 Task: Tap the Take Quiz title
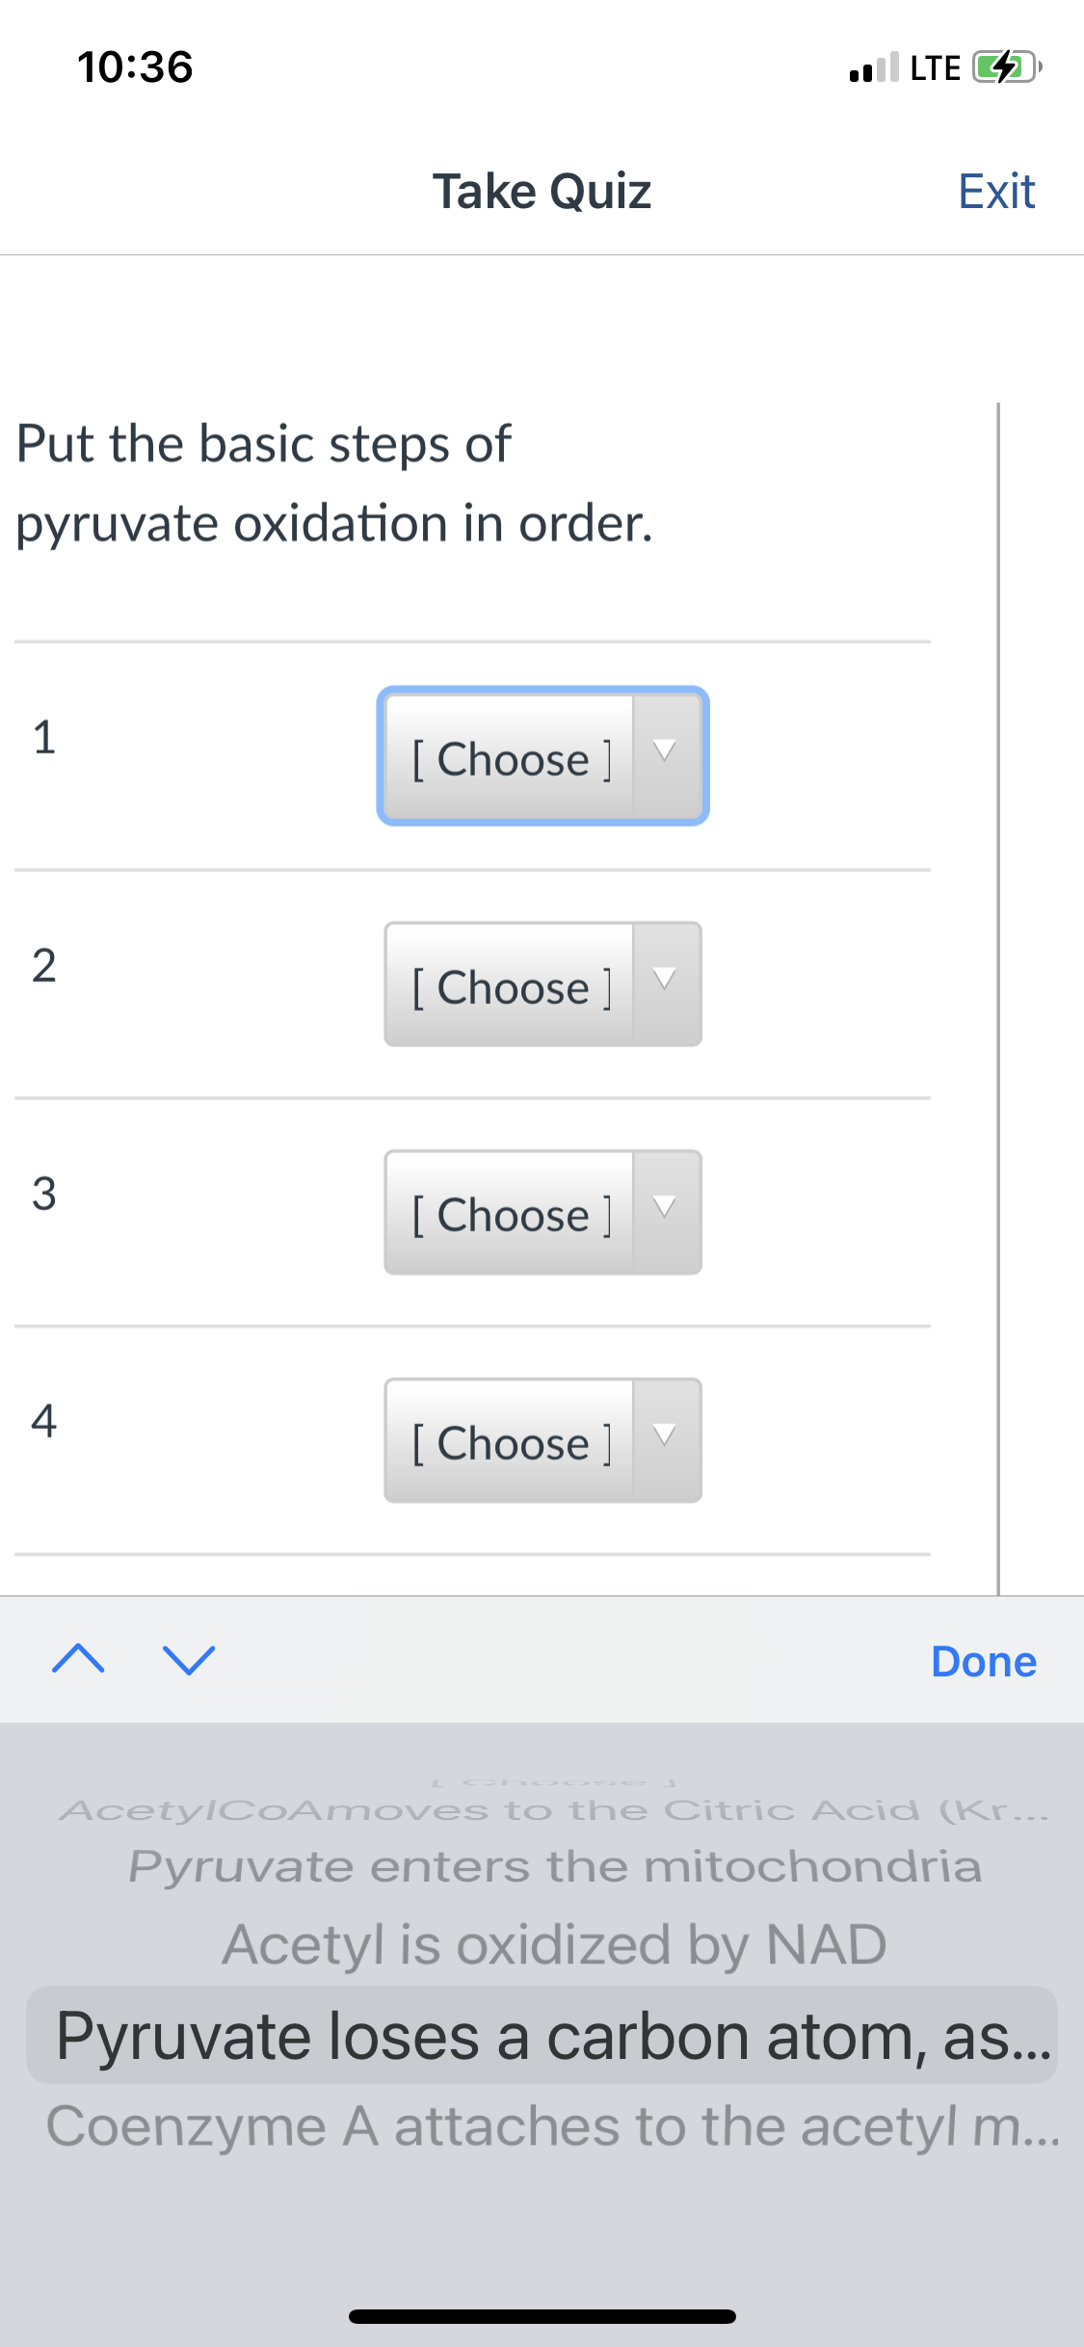tap(542, 191)
